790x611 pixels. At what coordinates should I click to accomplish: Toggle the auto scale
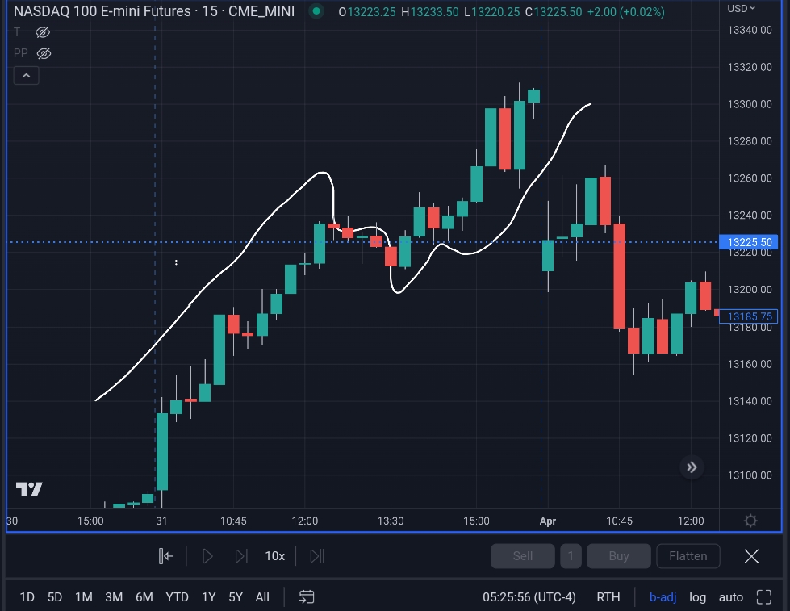(x=730, y=597)
